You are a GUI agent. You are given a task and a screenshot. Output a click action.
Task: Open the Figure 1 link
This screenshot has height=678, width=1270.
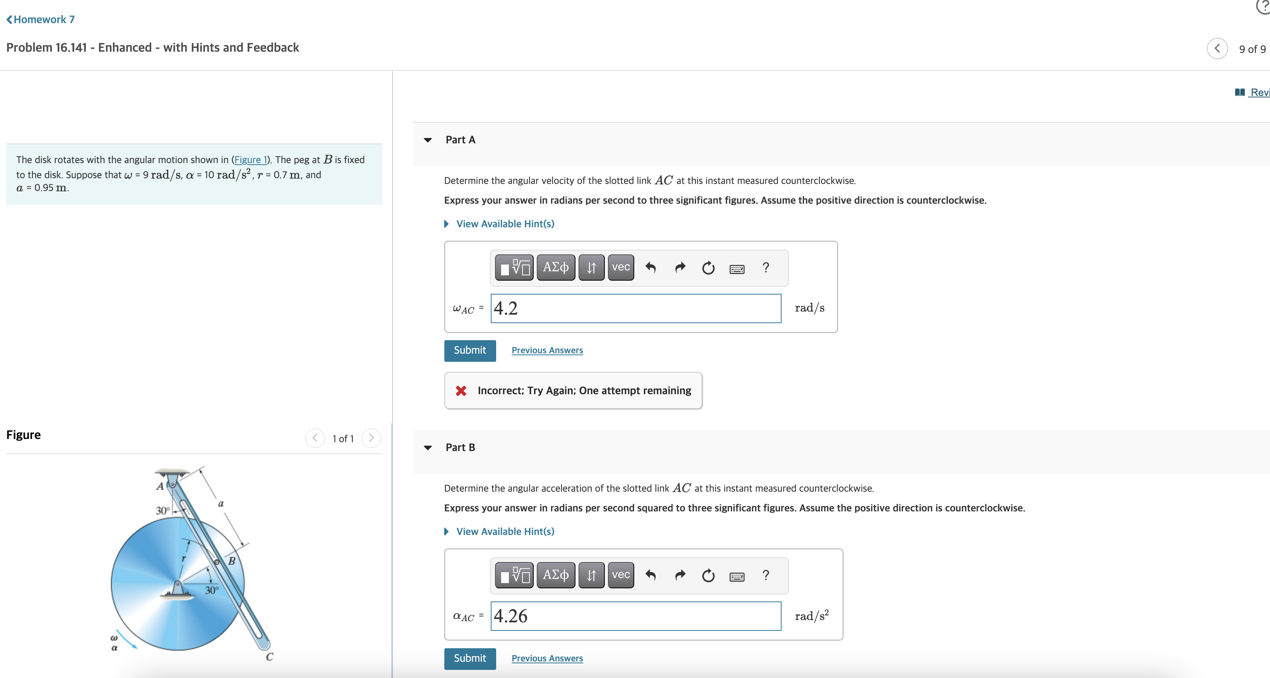pyautogui.click(x=251, y=160)
